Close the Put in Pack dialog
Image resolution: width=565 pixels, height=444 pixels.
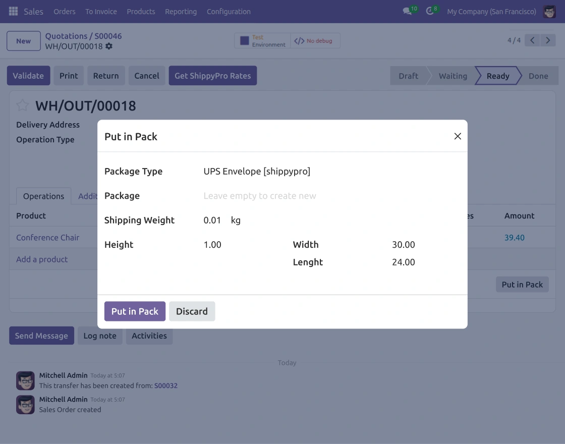(458, 136)
